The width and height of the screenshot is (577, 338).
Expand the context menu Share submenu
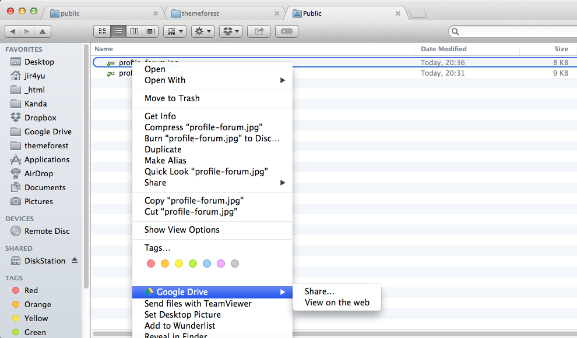[x=212, y=182]
